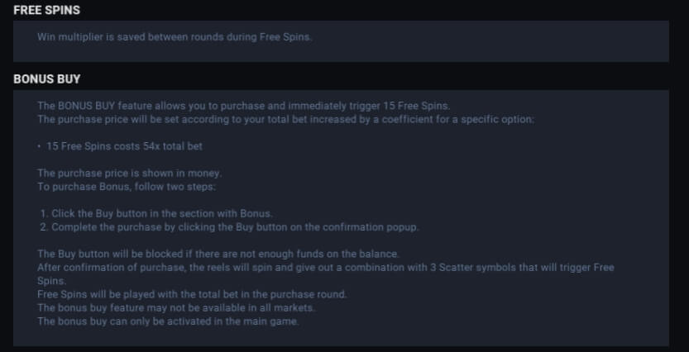Click 'The purchase price is shown in money'
The width and height of the screenshot is (689, 352).
[130, 173]
